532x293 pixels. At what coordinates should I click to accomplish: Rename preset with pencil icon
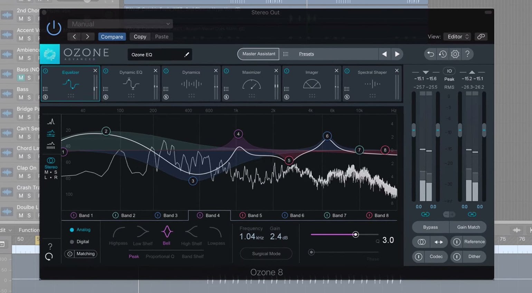coord(187,54)
